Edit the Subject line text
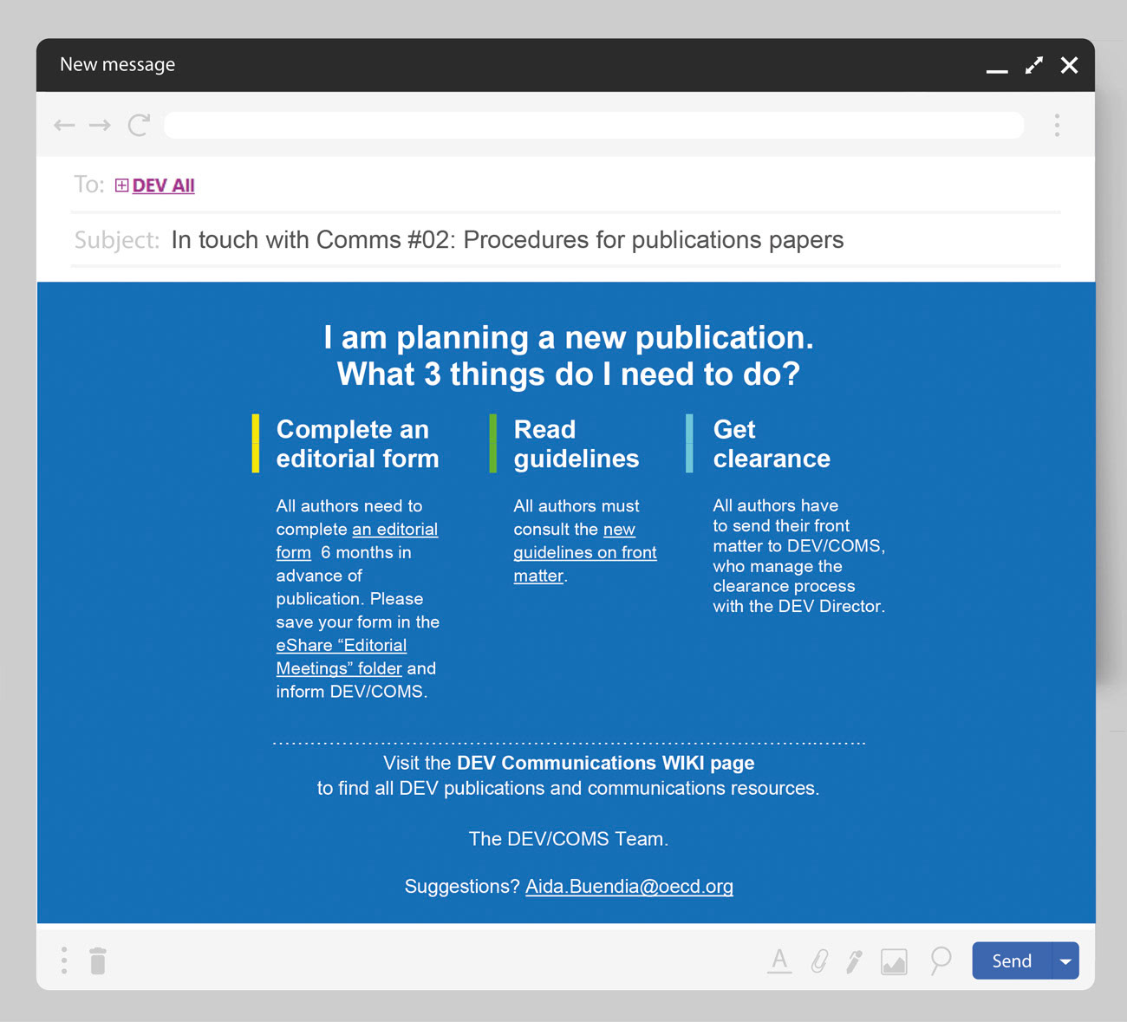The image size is (1127, 1022). point(507,240)
